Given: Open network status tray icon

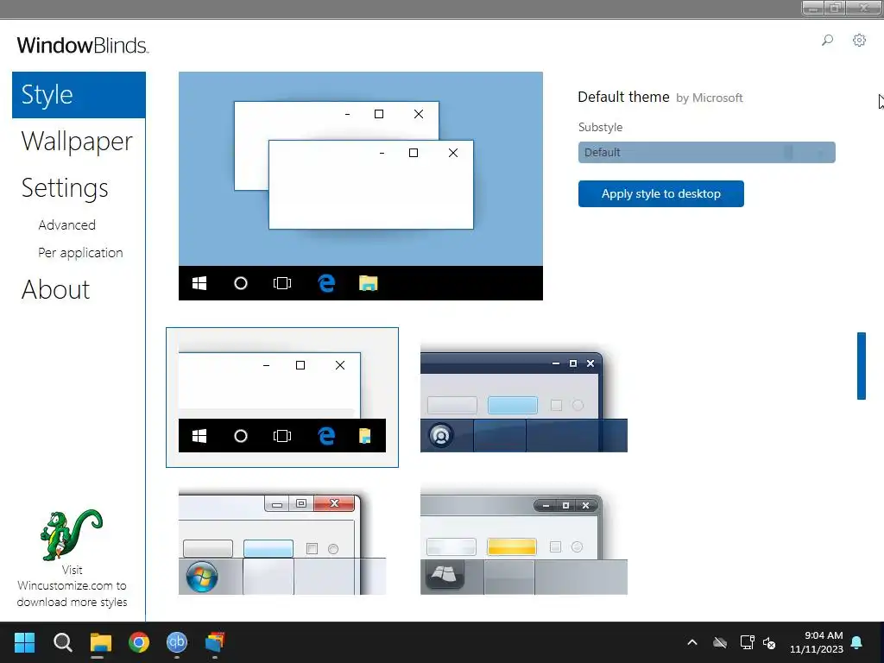Looking at the screenshot, I should point(747,642).
